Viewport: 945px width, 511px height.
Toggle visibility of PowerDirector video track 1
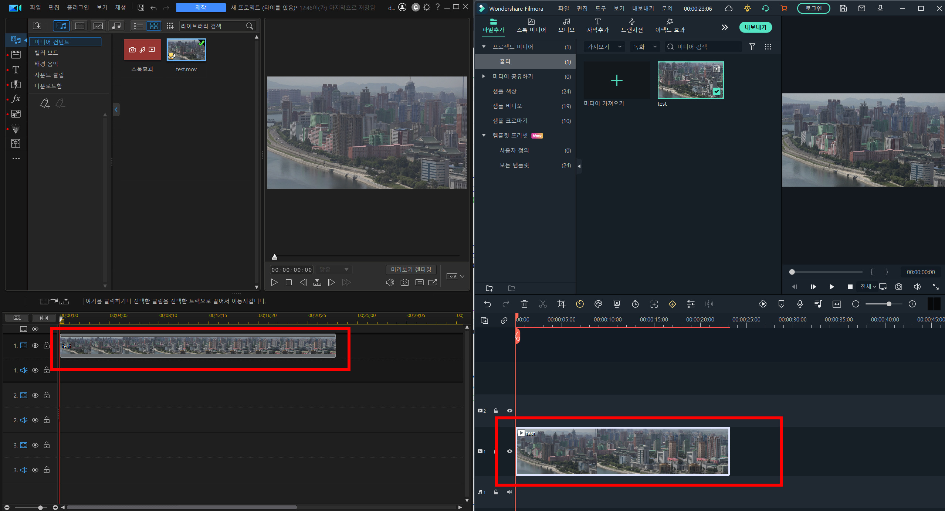click(x=35, y=346)
